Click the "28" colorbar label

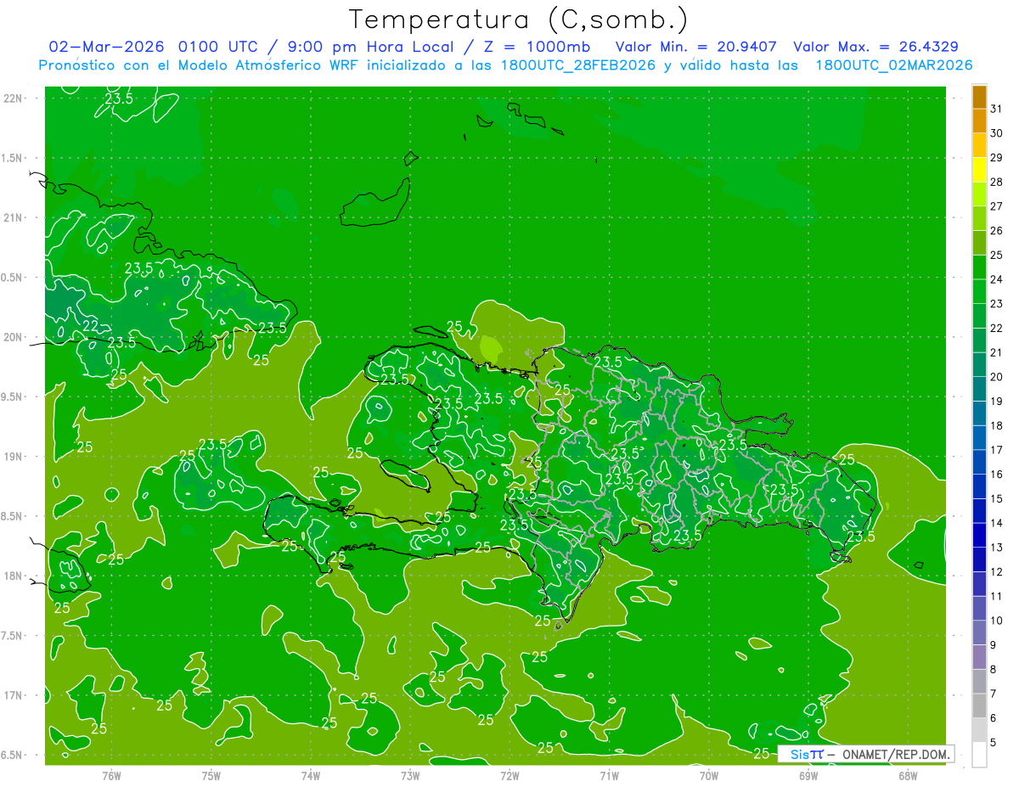(x=997, y=182)
